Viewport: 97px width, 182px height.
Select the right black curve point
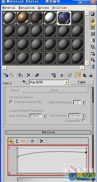tap(86, 152)
